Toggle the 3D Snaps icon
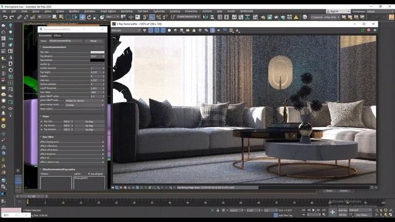This screenshot has height=222, width=395. pyautogui.click(x=145, y=17)
